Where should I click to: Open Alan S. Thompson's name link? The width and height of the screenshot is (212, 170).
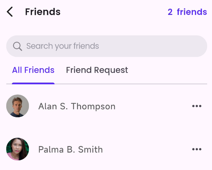pyautogui.click(x=77, y=106)
